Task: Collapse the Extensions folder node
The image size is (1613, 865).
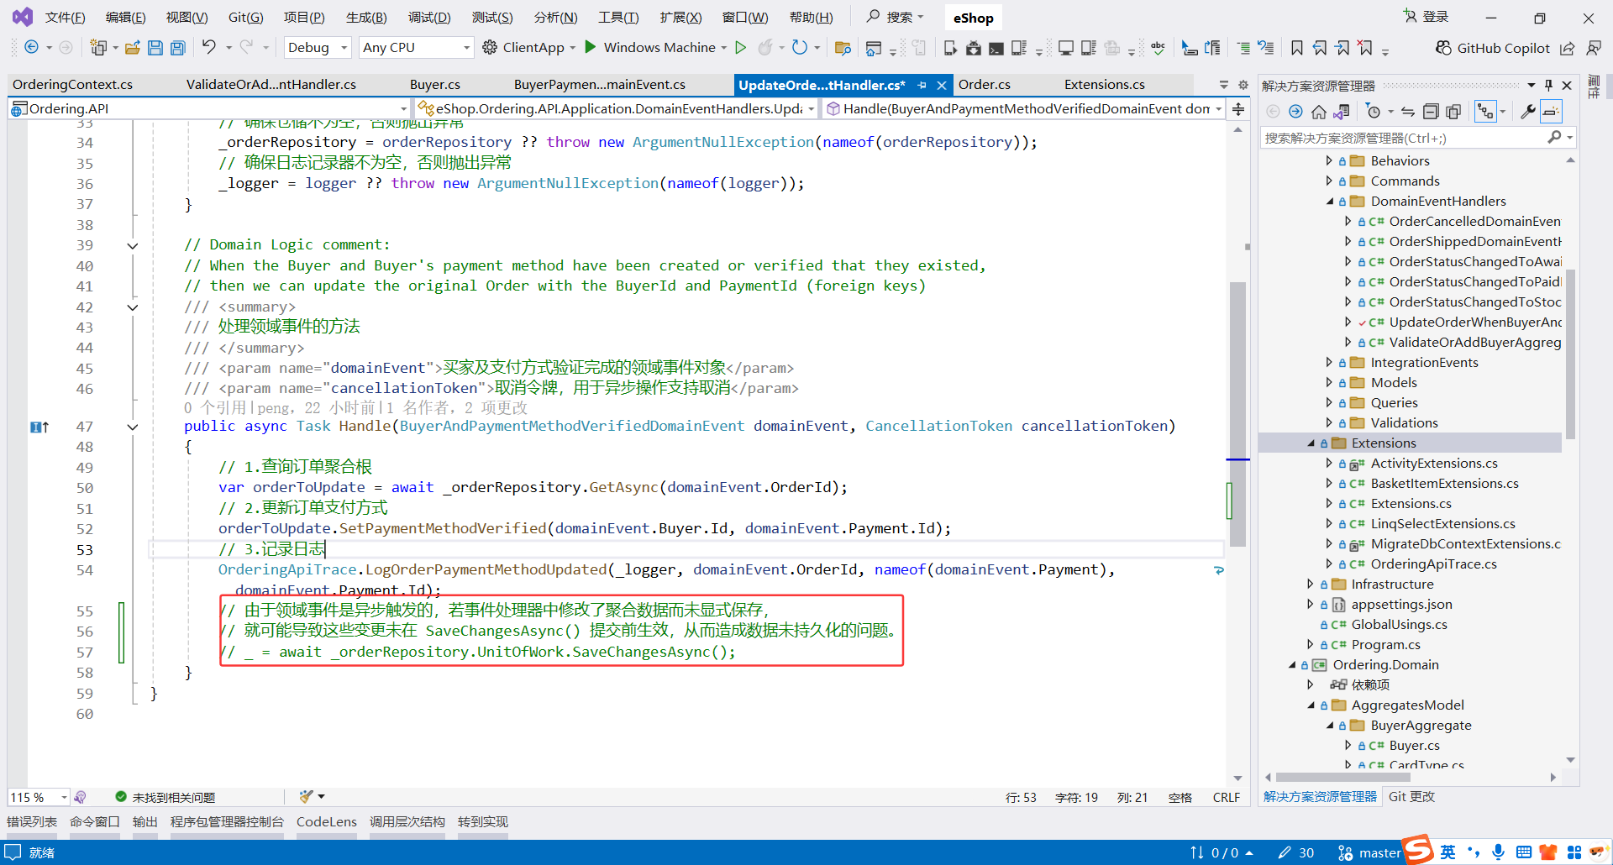Action: tap(1311, 443)
